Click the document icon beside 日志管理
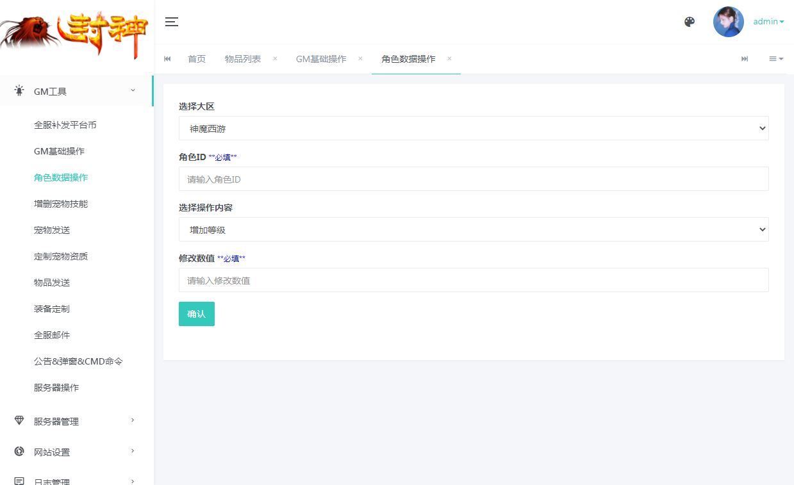Image resolution: width=794 pixels, height=485 pixels. [17, 481]
